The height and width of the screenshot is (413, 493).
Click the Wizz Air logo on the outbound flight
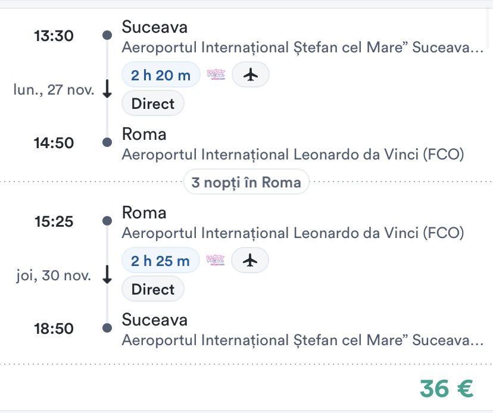pos(216,75)
